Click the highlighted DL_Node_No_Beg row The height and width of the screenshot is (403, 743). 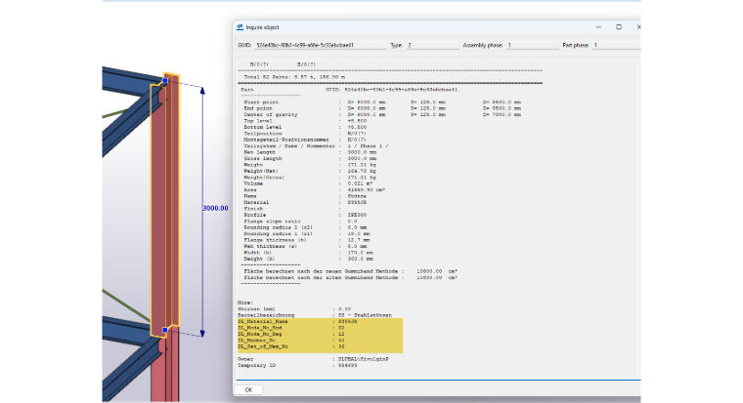[320, 334]
